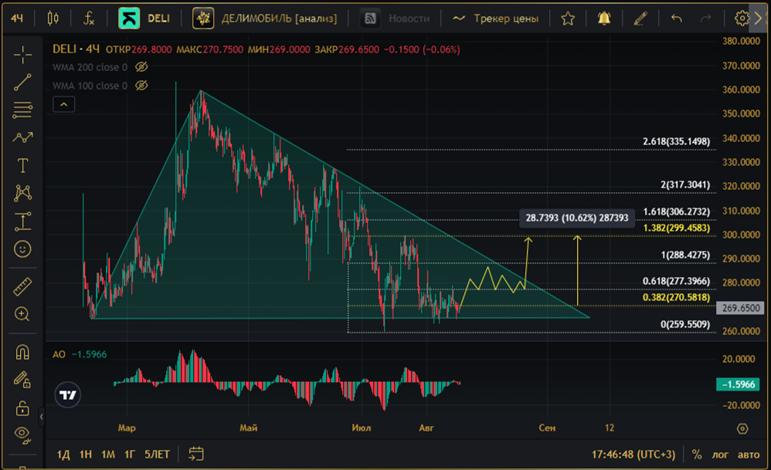Add chart to favorites with star
The width and height of the screenshot is (771, 470).
pyautogui.click(x=568, y=19)
